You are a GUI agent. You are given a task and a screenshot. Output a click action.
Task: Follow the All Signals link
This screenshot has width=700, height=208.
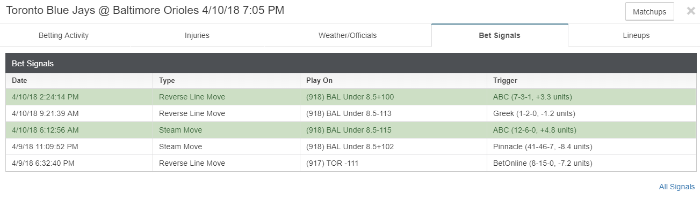pos(677,187)
